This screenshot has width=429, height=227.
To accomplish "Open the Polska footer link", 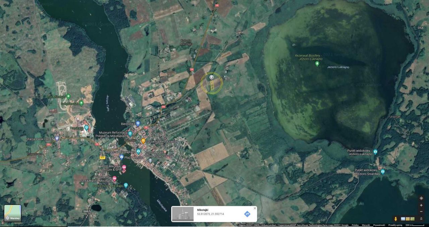I will [x=355, y=225].
